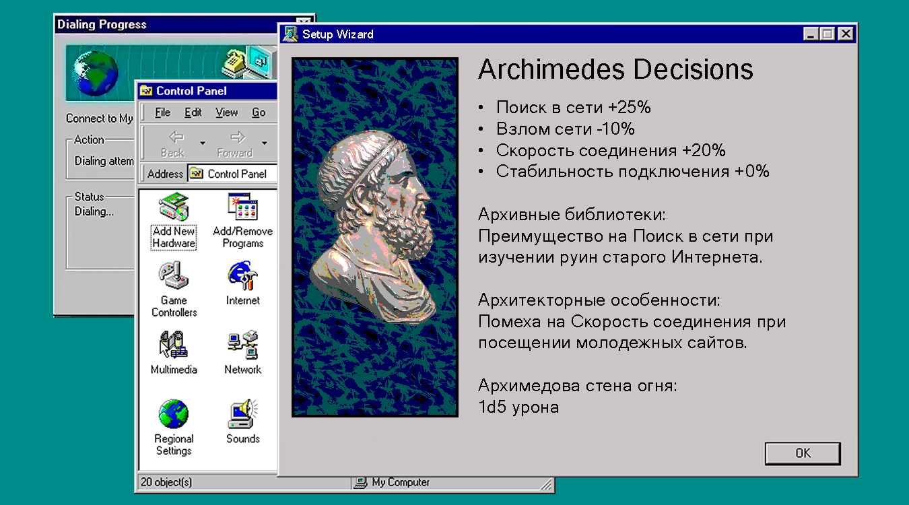Select the Internet options icon
This screenshot has height=505, width=909.
point(242,276)
